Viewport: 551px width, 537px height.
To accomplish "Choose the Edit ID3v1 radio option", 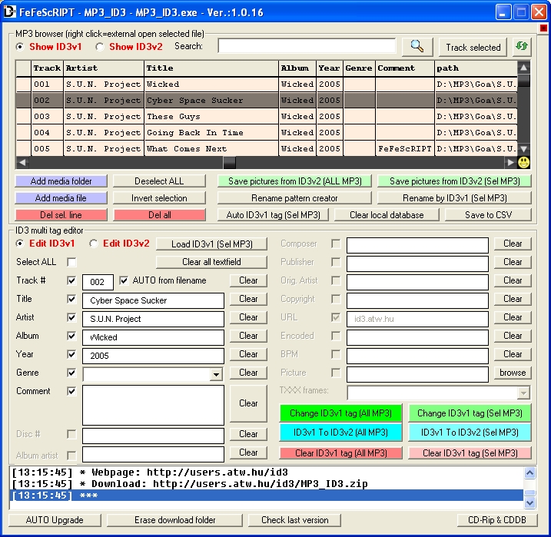I will 20,244.
